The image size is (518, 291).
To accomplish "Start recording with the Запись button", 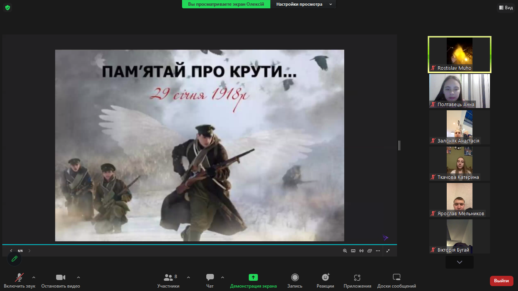I will tap(295, 281).
